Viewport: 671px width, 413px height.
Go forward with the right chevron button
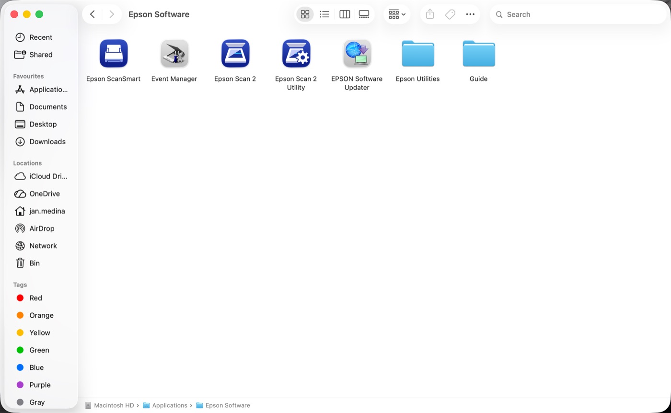click(111, 14)
